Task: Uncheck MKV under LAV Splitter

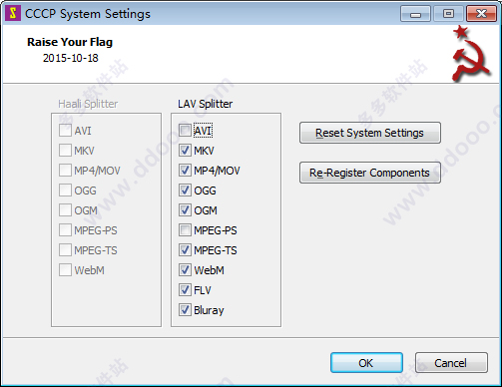Action: coord(185,151)
